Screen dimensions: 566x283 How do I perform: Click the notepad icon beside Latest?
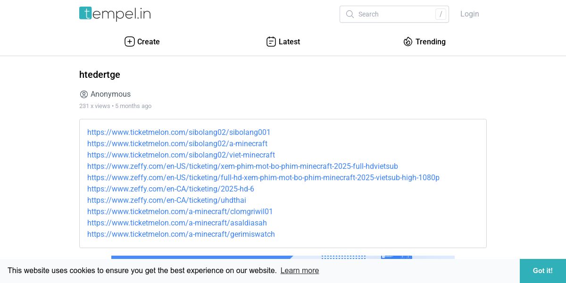(x=271, y=42)
